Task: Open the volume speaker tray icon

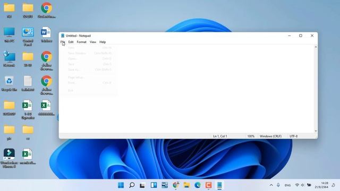Action: 302,185
